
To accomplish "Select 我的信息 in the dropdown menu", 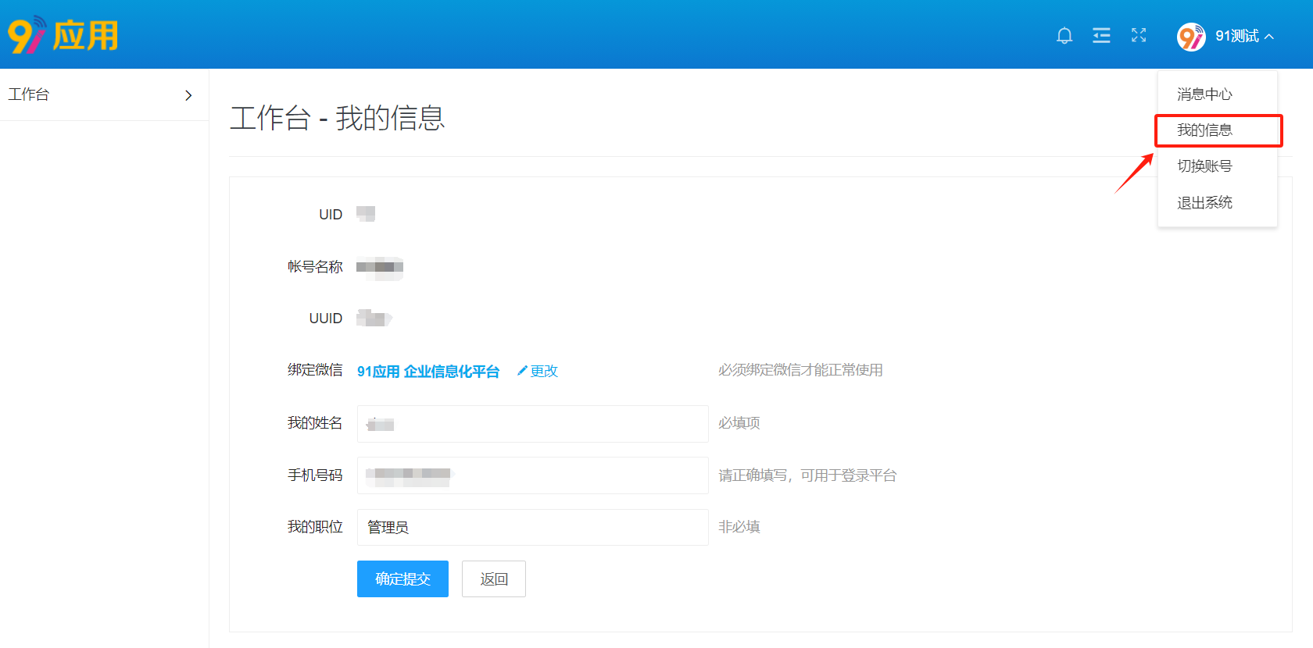I will pyautogui.click(x=1204, y=130).
